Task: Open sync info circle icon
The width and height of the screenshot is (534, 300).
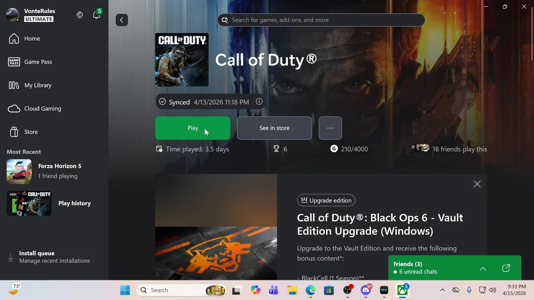Action: click(x=259, y=102)
